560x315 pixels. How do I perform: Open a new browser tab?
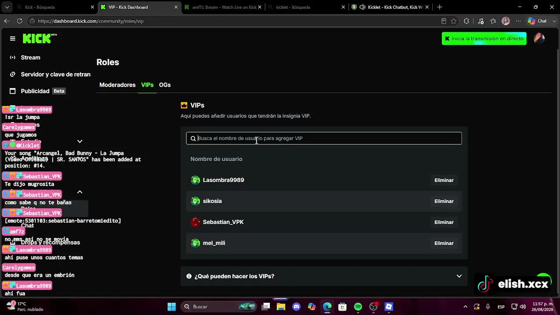(439, 7)
